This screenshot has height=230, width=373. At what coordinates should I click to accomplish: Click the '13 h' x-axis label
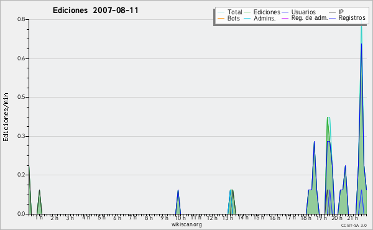point(228,218)
